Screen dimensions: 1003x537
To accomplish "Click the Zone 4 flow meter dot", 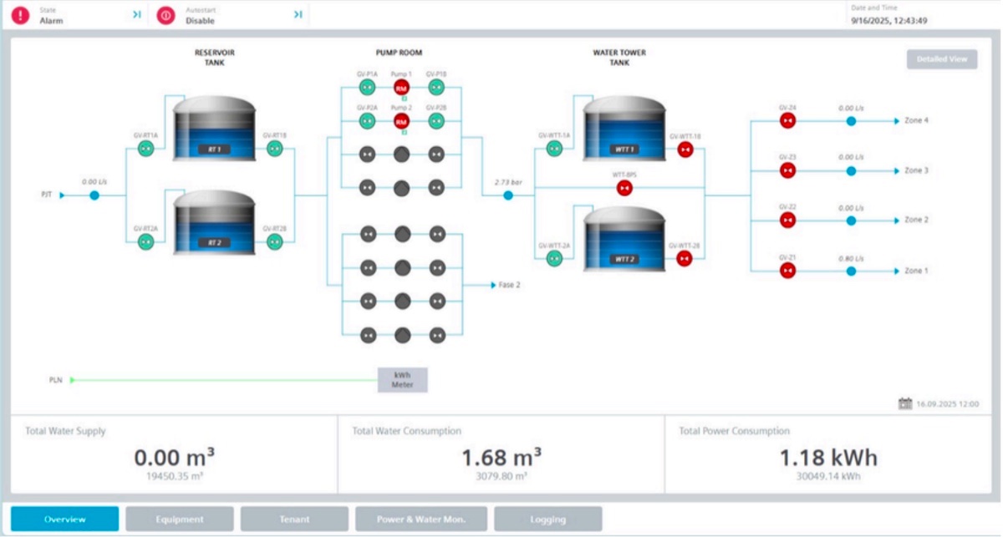I will (x=851, y=121).
